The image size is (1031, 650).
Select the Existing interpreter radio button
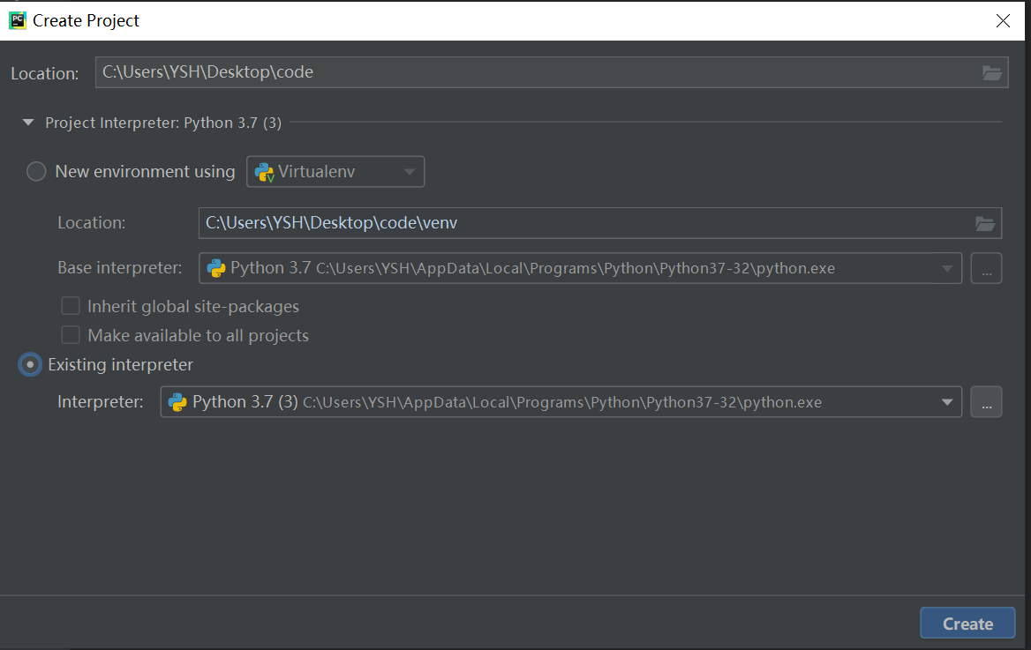click(30, 365)
